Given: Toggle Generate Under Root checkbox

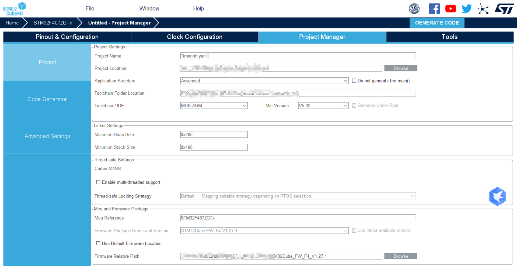Looking at the screenshot, I should point(354,106).
